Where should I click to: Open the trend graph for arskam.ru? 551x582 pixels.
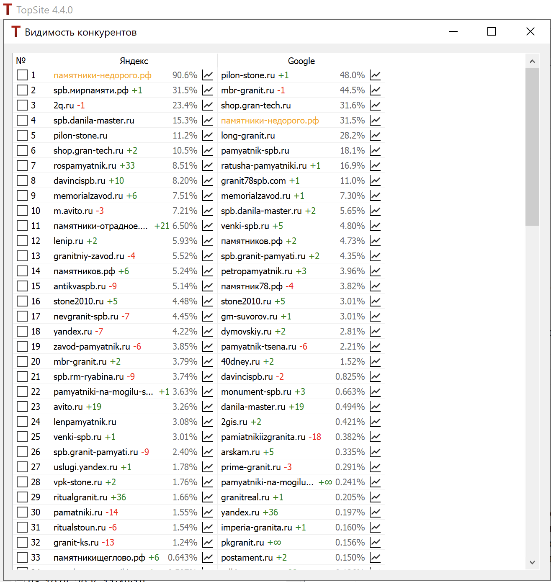tap(375, 452)
